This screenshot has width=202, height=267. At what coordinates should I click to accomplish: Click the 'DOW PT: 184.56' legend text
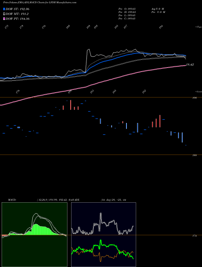coord(18,19)
